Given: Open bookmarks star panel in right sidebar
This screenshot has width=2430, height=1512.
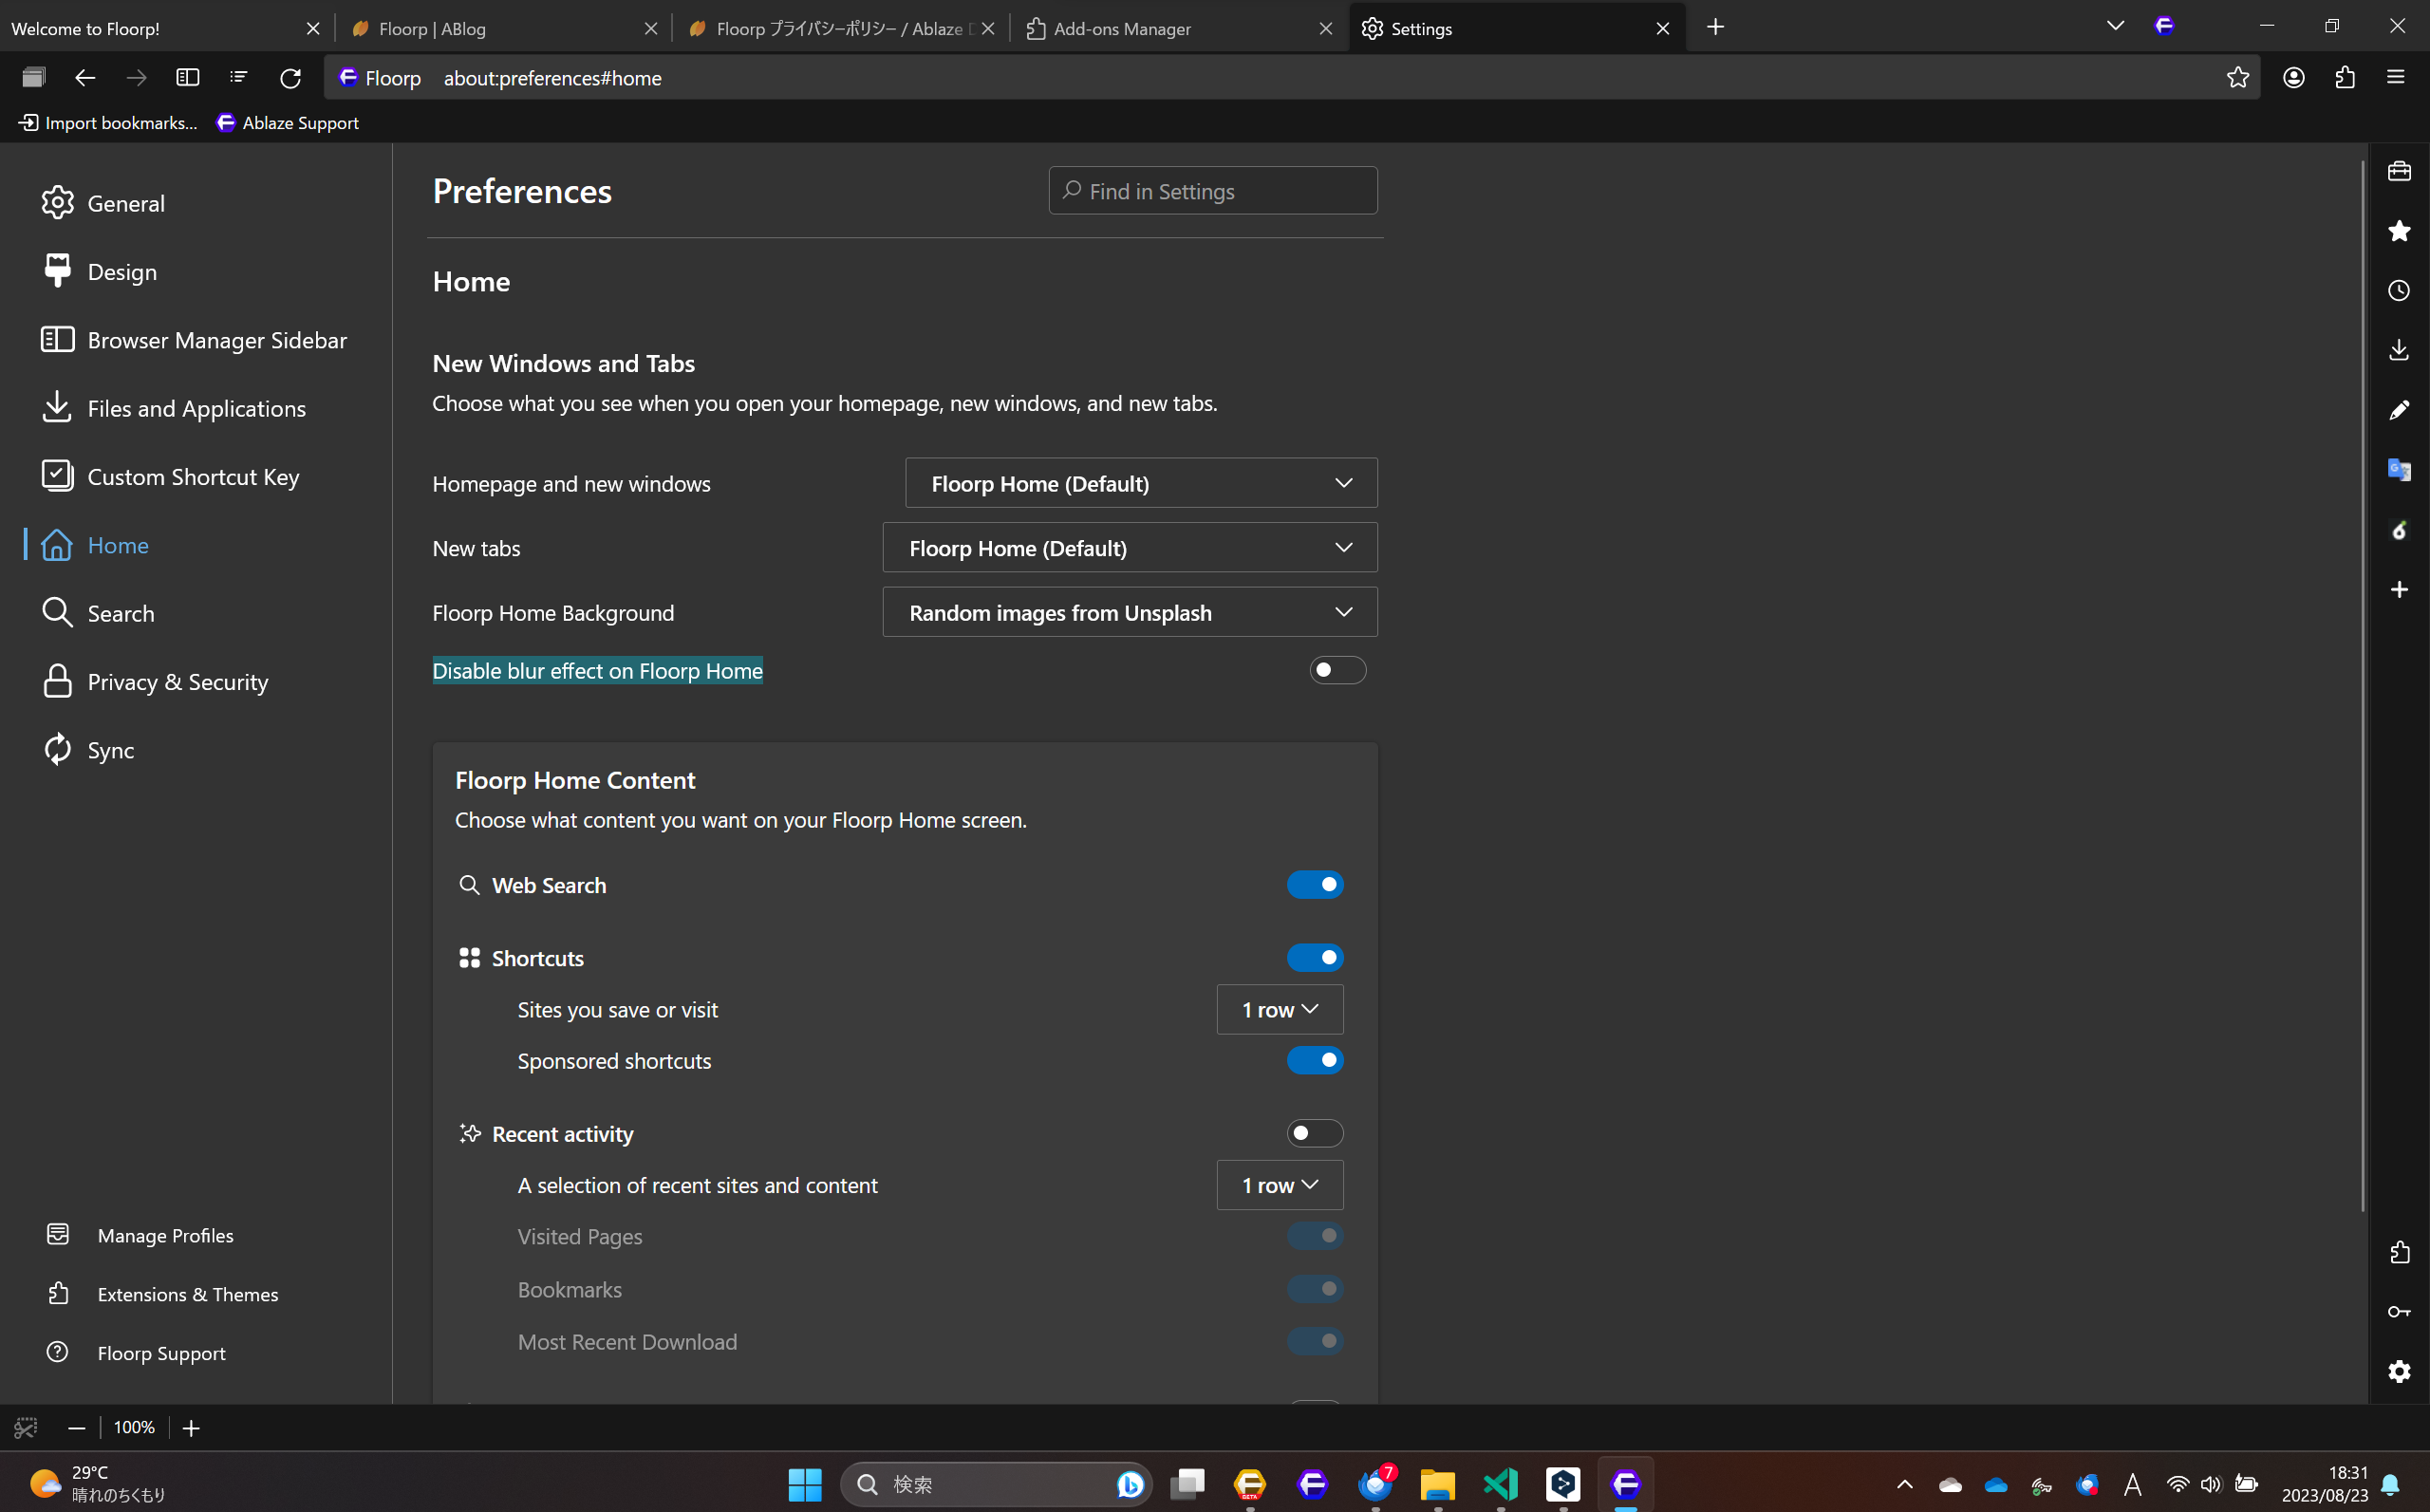Looking at the screenshot, I should 2399,231.
